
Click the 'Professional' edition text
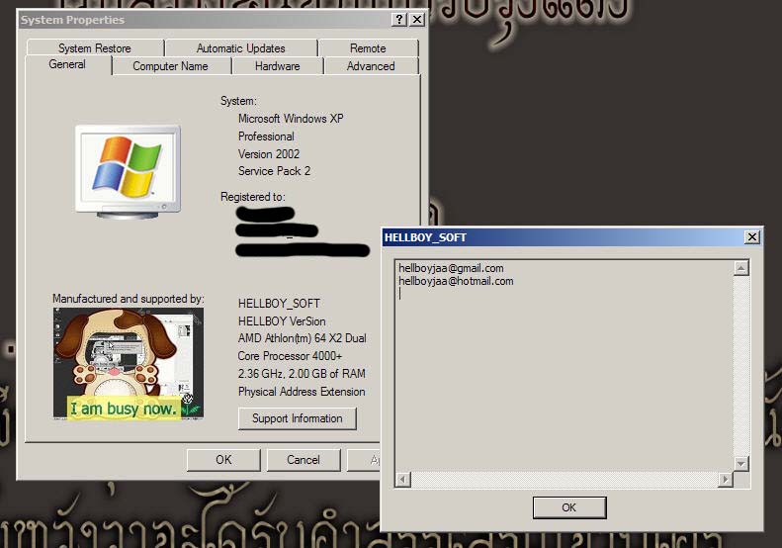pos(266,137)
